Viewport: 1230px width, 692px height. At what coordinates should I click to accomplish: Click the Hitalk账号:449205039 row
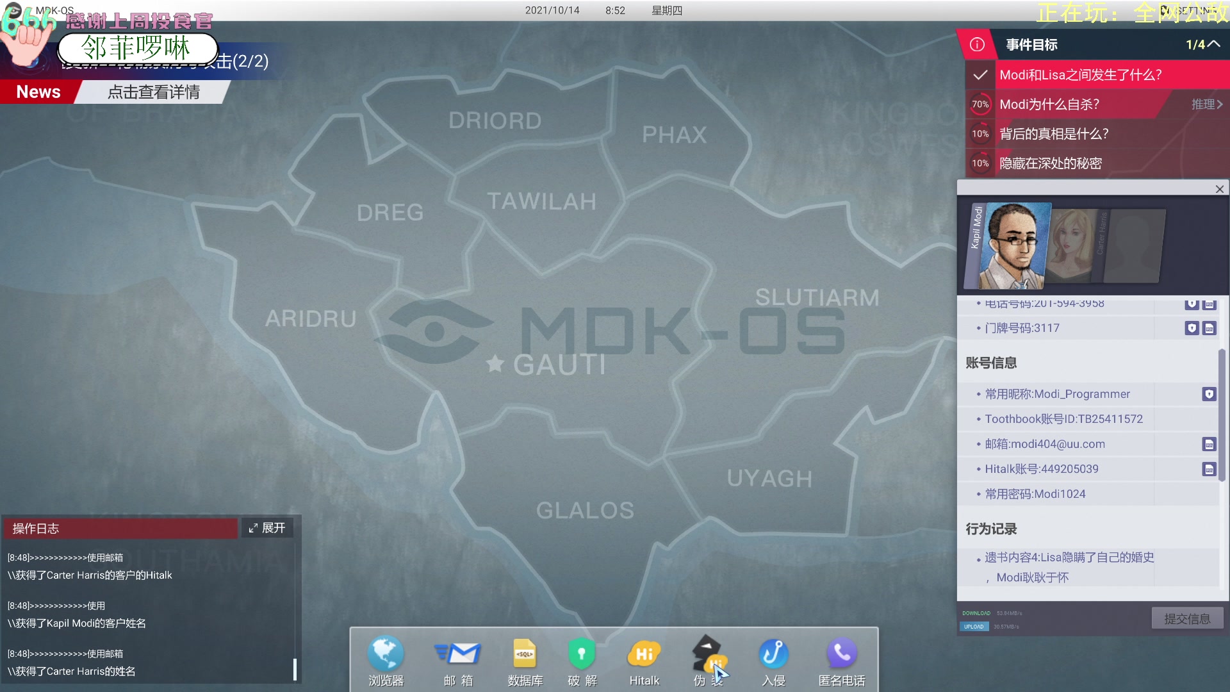[x=1089, y=469]
